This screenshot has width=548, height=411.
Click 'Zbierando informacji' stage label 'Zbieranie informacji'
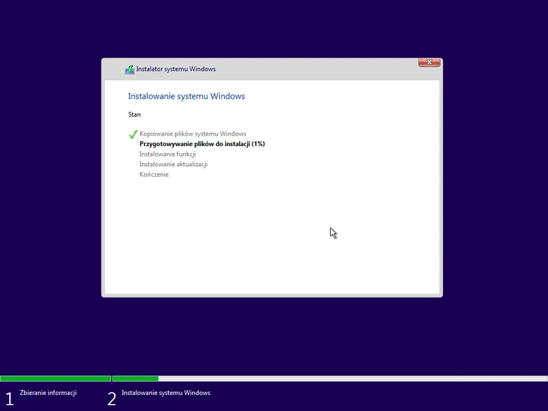pyautogui.click(x=48, y=393)
